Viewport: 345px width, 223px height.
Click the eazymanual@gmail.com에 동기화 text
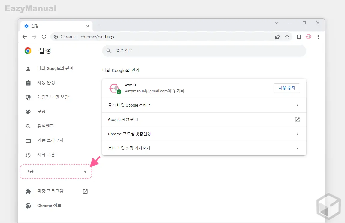point(154,91)
